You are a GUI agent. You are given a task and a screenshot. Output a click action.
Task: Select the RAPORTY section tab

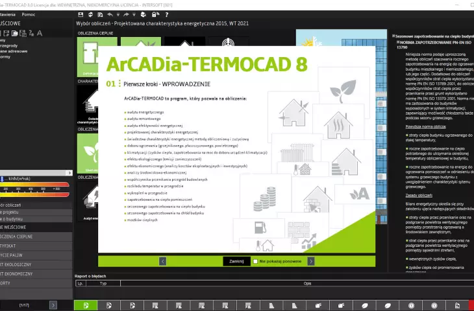tap(36, 283)
